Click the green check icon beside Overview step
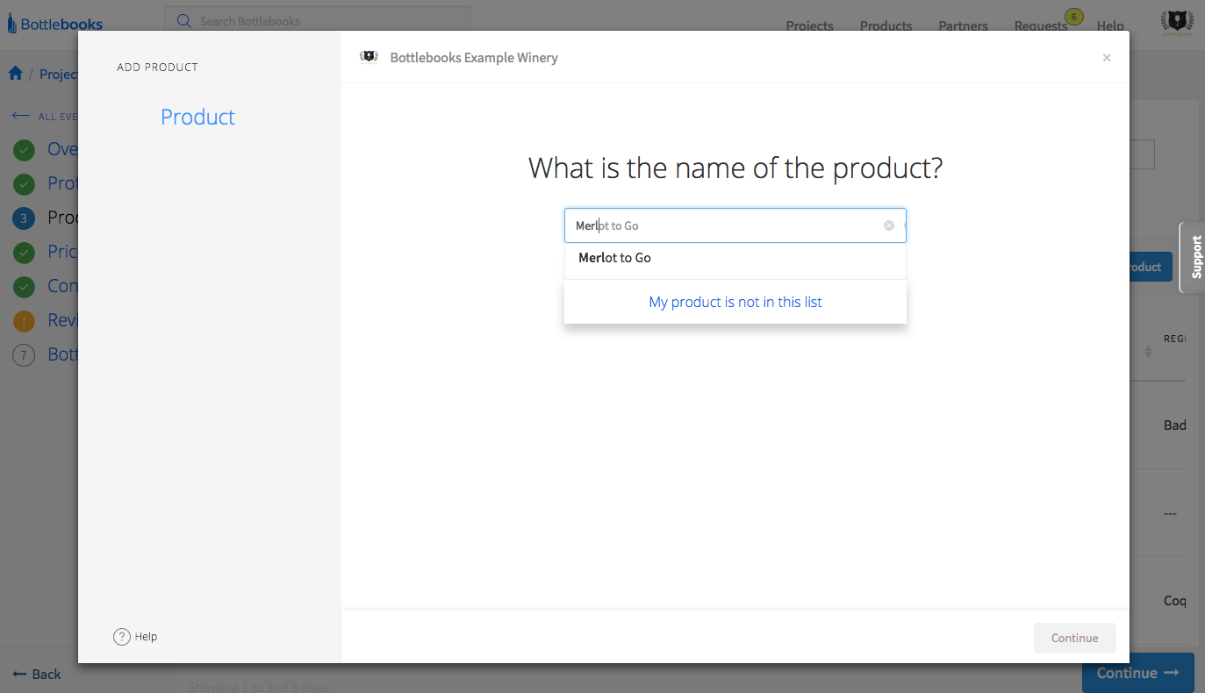 pos(24,150)
